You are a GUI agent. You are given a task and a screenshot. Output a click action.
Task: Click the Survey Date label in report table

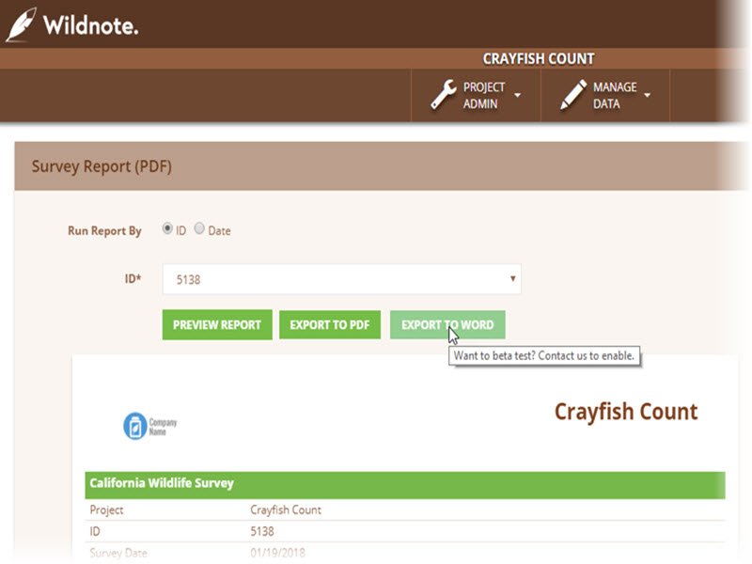(118, 553)
